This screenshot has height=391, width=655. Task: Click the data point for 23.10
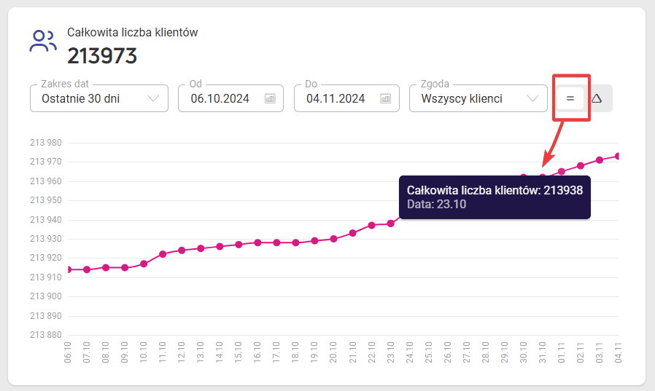[x=390, y=224]
